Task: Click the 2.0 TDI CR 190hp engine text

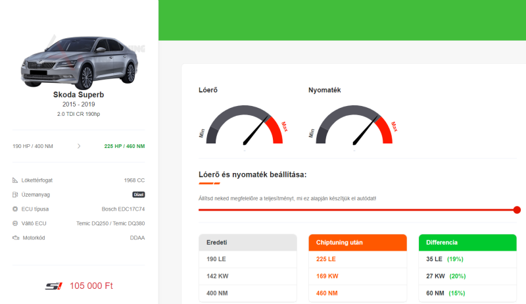Action: tap(78, 114)
